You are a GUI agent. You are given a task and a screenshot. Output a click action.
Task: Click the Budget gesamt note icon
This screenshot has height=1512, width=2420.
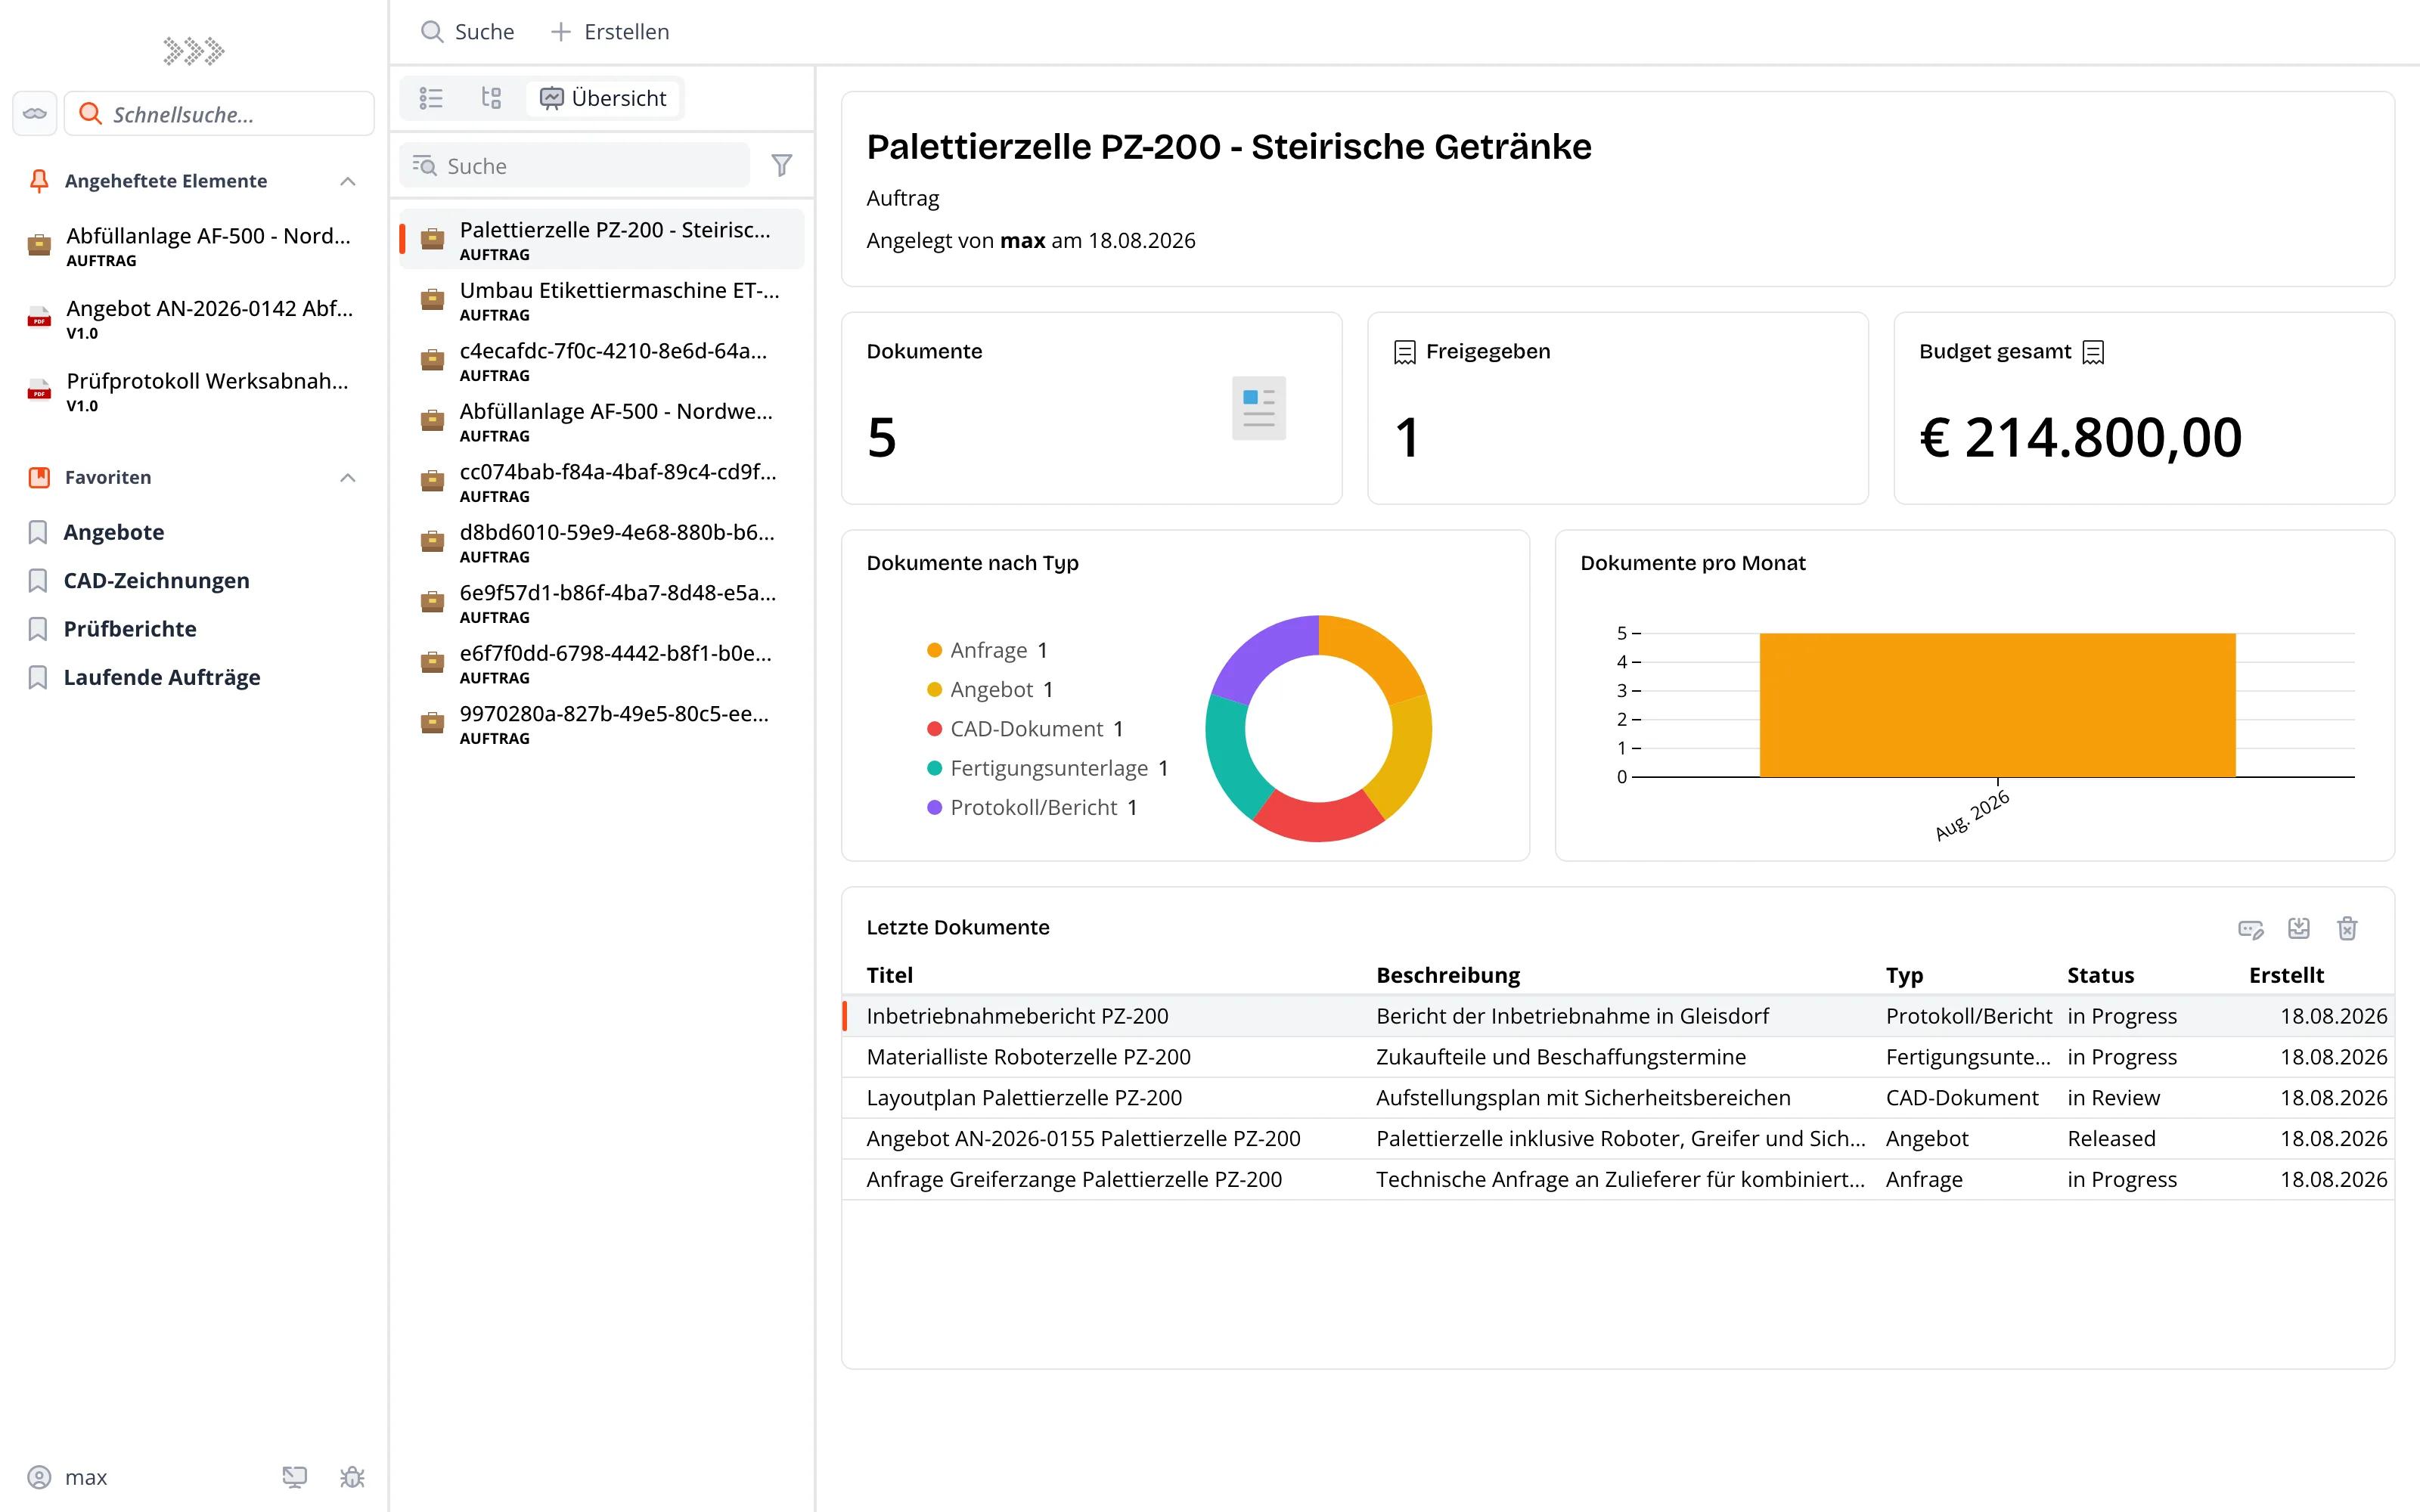[x=2093, y=352]
